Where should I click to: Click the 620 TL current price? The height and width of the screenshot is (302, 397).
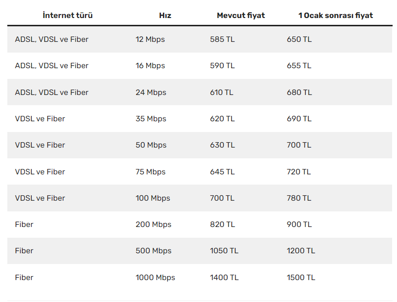click(222, 119)
